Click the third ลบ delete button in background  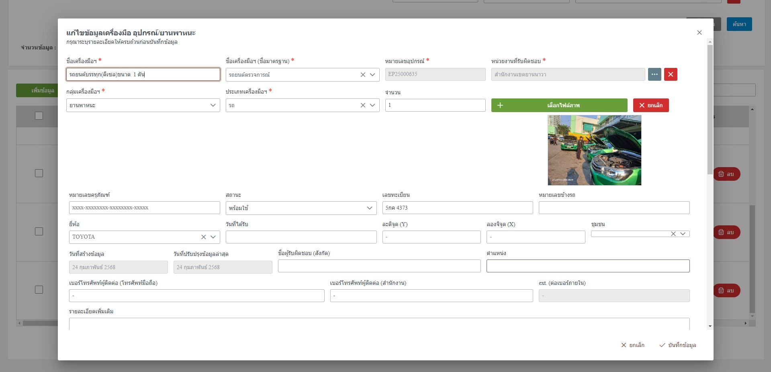(x=727, y=290)
